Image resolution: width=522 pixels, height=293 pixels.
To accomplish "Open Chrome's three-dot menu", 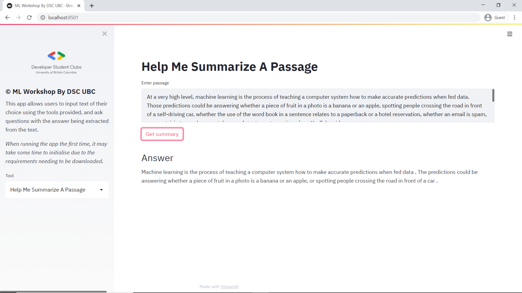I will click(x=514, y=18).
